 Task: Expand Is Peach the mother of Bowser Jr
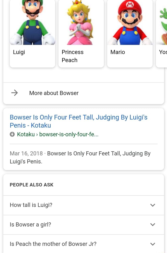click(x=53, y=244)
